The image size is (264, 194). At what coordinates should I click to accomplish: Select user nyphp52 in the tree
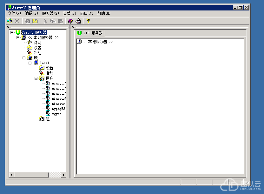[59, 109]
